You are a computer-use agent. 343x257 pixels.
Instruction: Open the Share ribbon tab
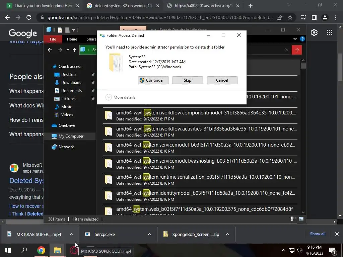coord(91,39)
